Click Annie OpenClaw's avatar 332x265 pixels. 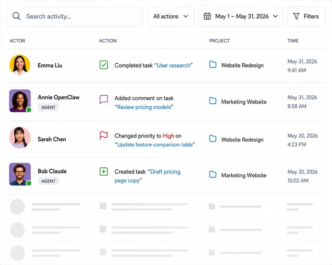(20, 101)
